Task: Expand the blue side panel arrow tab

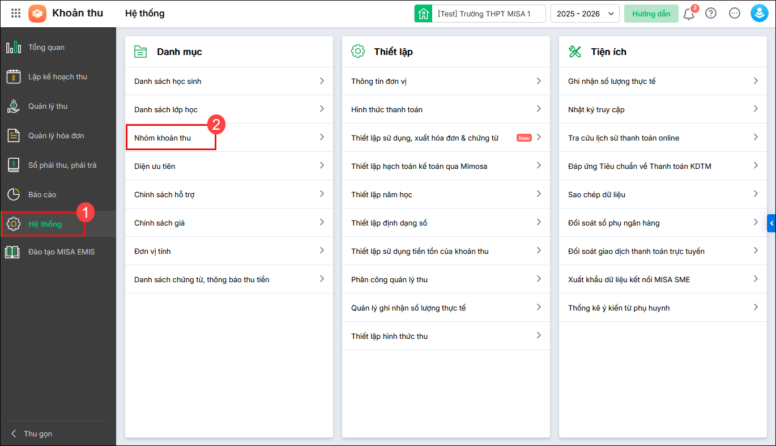Action: tap(771, 223)
